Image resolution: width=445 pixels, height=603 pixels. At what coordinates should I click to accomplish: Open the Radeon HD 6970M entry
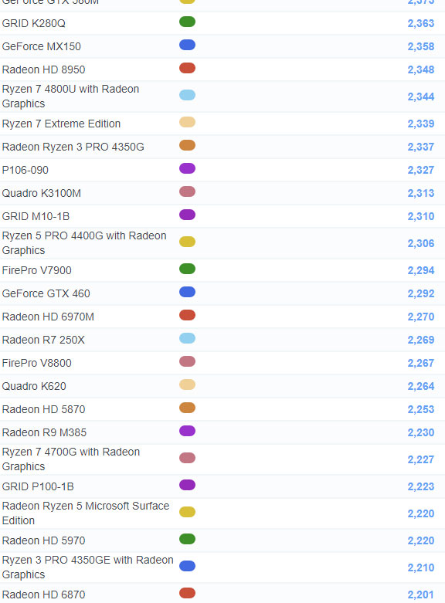48,317
